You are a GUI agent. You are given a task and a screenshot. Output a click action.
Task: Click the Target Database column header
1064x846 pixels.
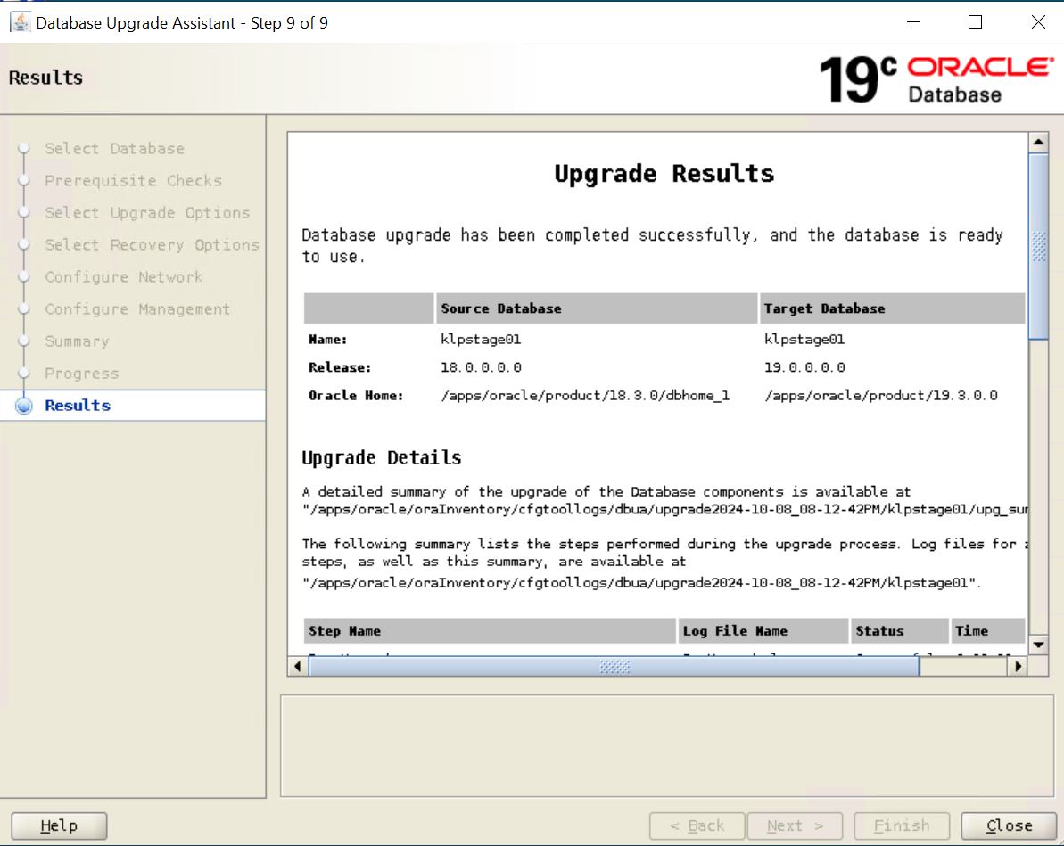(x=893, y=308)
